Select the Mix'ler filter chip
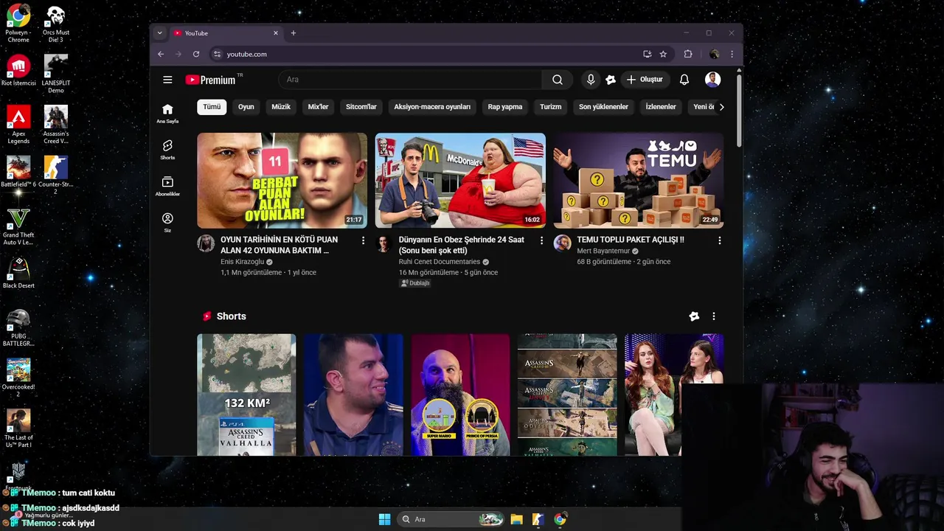This screenshot has width=944, height=531. (x=318, y=107)
